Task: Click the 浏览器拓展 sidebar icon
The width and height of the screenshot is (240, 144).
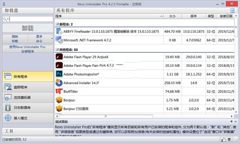Action: tap(8, 97)
